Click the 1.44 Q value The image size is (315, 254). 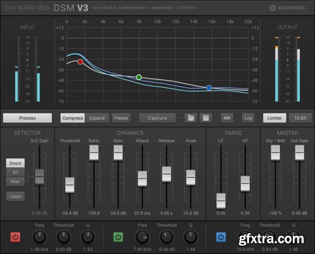pos(190,249)
